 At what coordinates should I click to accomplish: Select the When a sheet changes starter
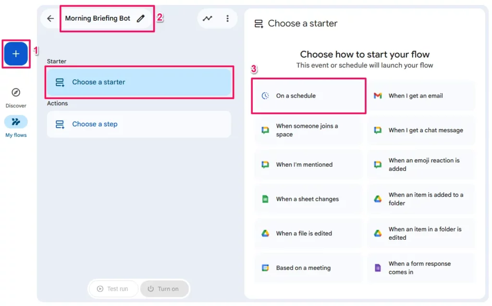point(308,199)
